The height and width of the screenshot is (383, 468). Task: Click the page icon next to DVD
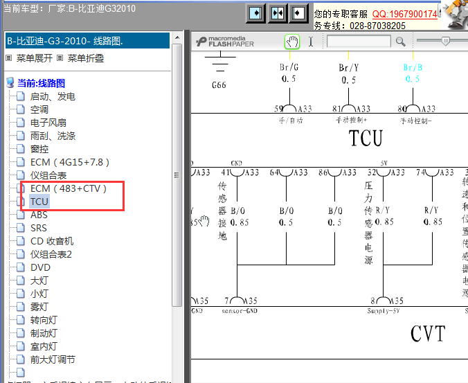[x=20, y=267]
